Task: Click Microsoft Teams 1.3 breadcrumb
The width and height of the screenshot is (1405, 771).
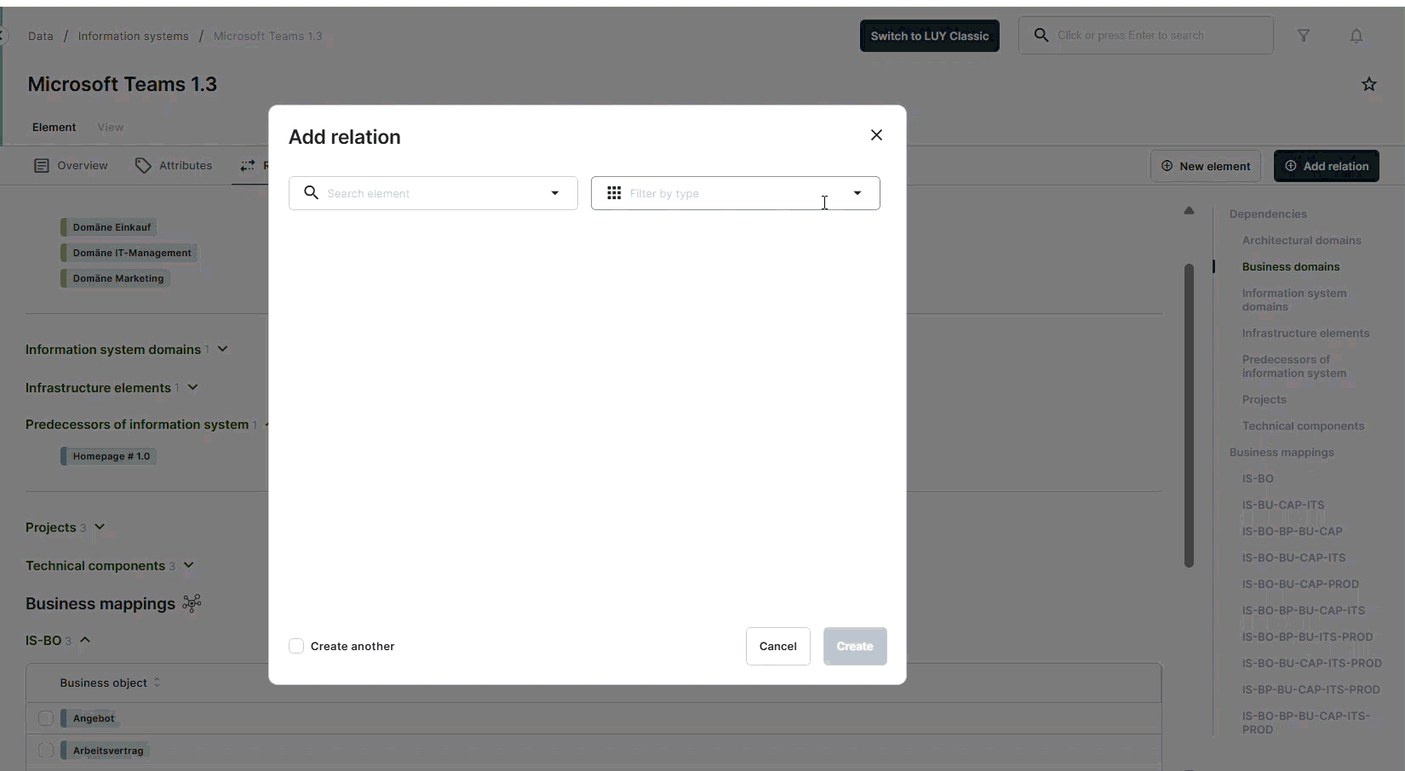Action: (267, 36)
